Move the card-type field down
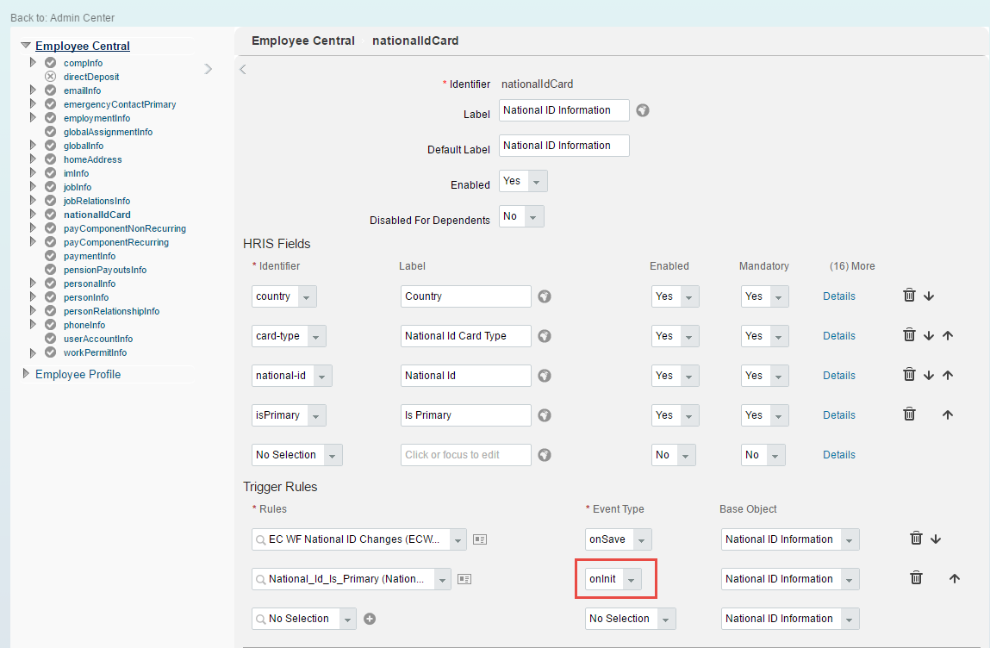Screen dimensions: 990x648 (929, 336)
